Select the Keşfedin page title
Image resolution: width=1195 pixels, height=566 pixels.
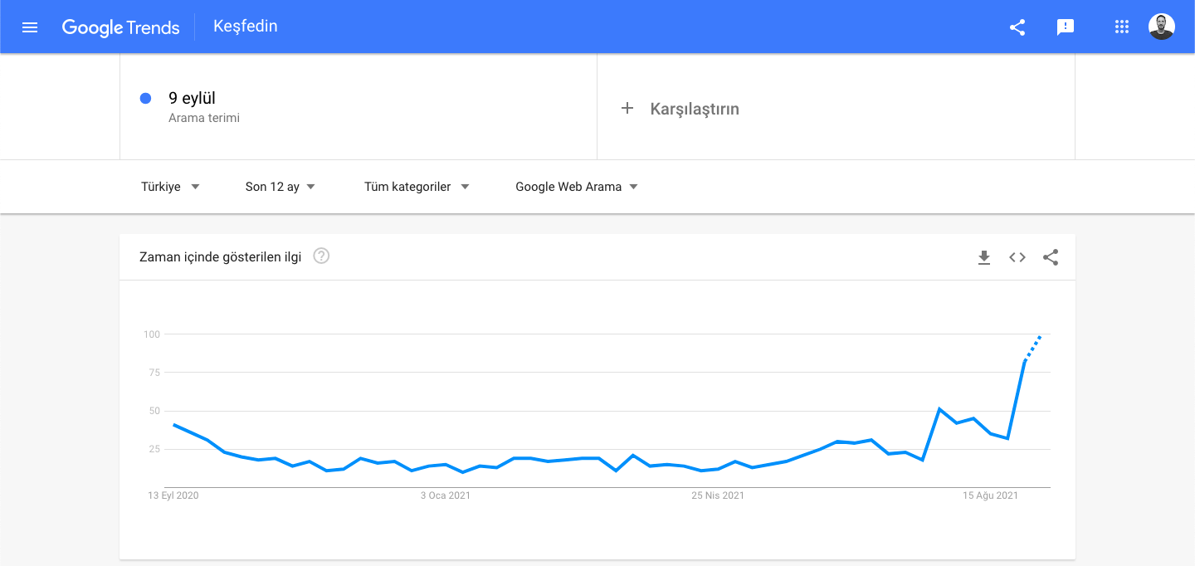(x=246, y=27)
